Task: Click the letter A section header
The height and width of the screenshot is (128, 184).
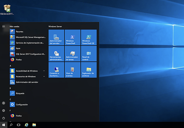Action: tap(10, 66)
